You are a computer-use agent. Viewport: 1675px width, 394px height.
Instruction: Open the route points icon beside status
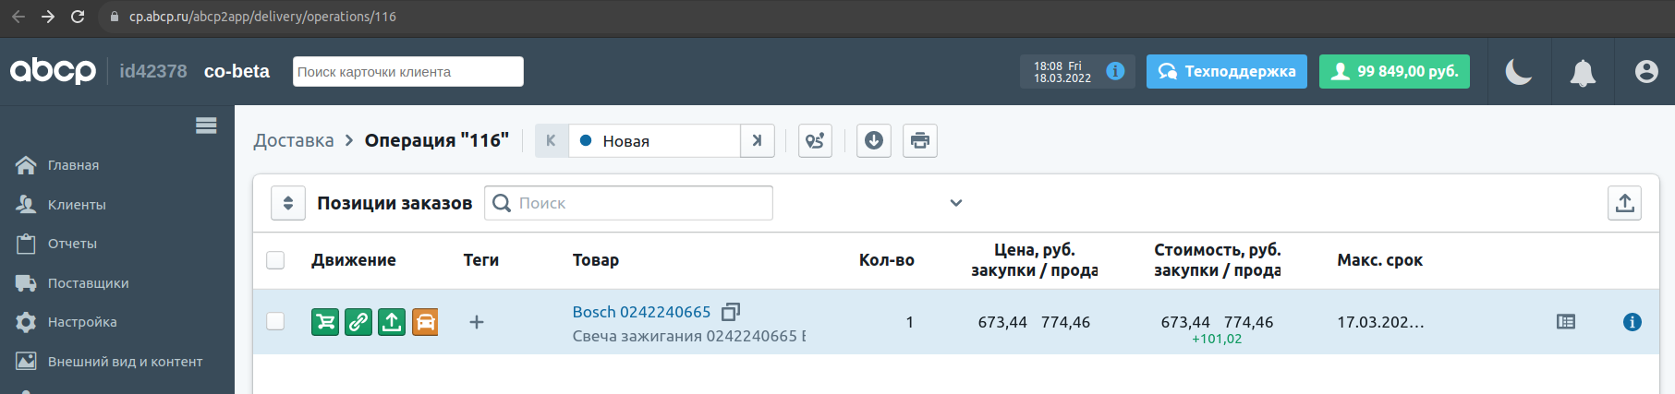(815, 140)
